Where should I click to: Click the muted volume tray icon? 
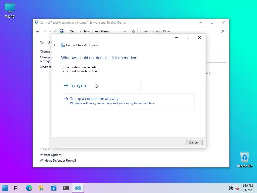point(236,188)
